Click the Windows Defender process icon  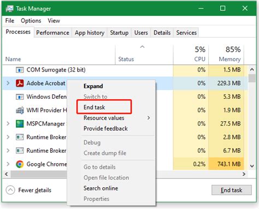(20, 97)
